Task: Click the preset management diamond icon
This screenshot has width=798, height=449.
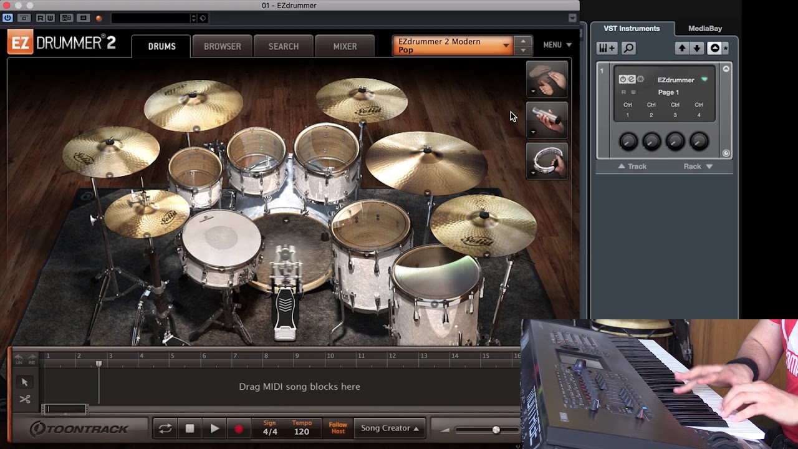Action: pos(203,18)
